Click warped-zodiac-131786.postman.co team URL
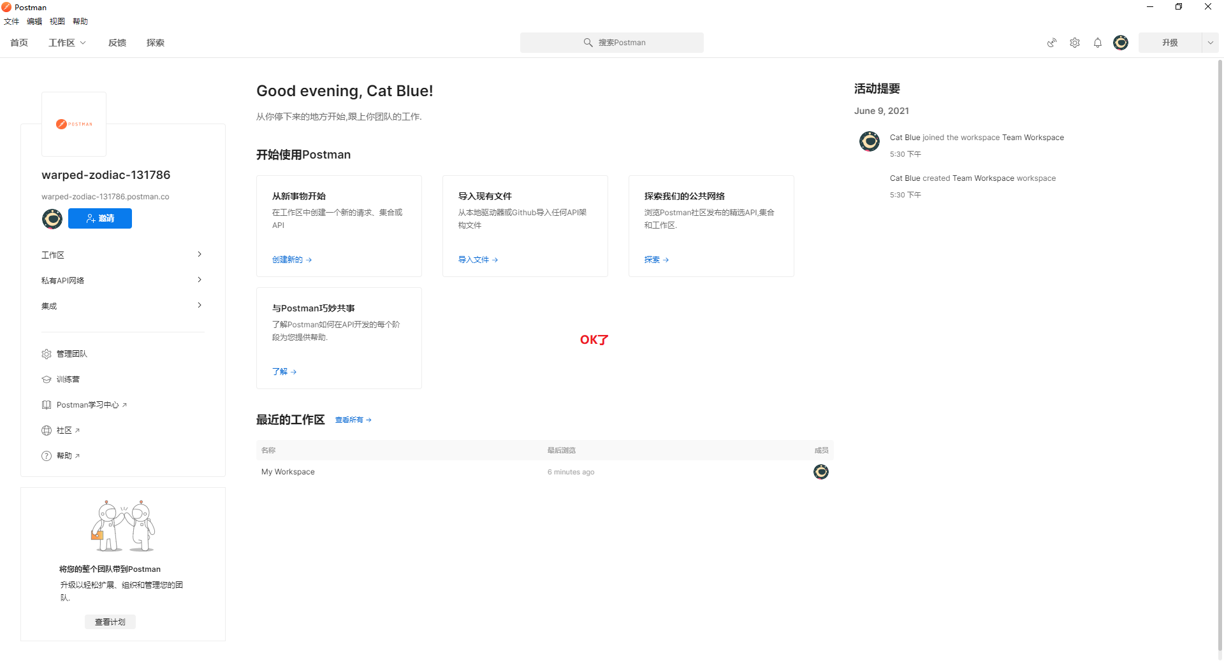The height and width of the screenshot is (661, 1224). 105,197
